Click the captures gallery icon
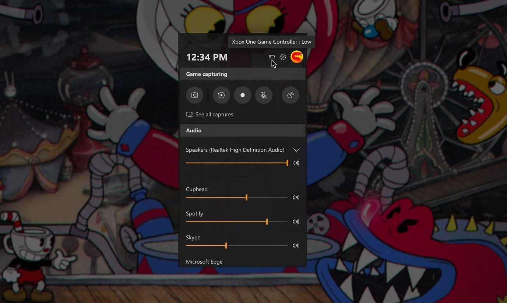Screen dimensions: 507x303 tap(189, 115)
